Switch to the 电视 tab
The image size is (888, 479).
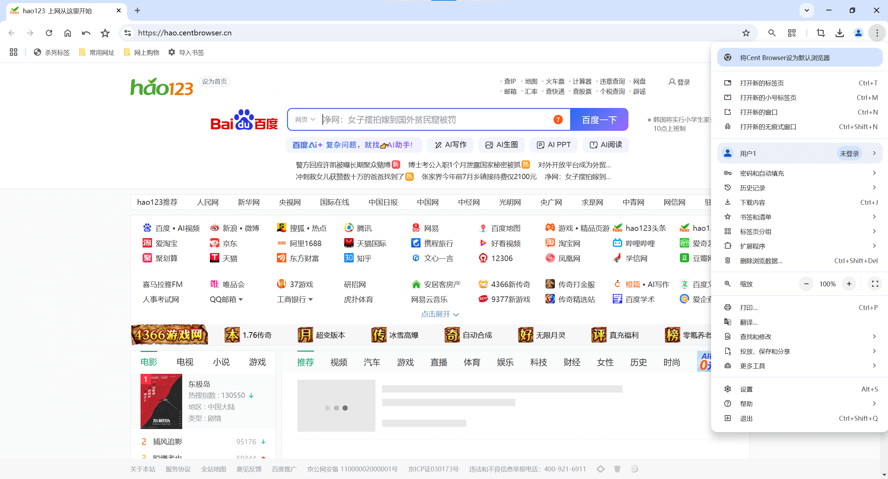tap(185, 362)
